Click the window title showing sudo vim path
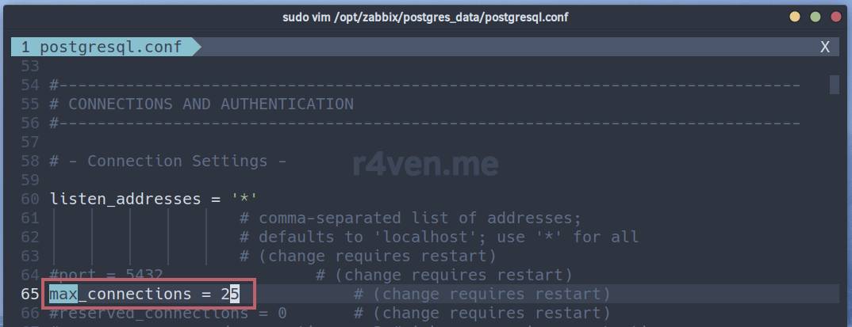This screenshot has height=327, width=852. point(425,17)
